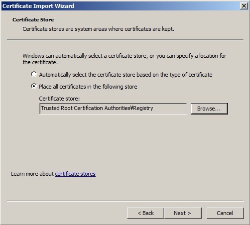
Task: Click the 'Certificate stores are system areas' subtitle
Action: [x=98, y=29]
